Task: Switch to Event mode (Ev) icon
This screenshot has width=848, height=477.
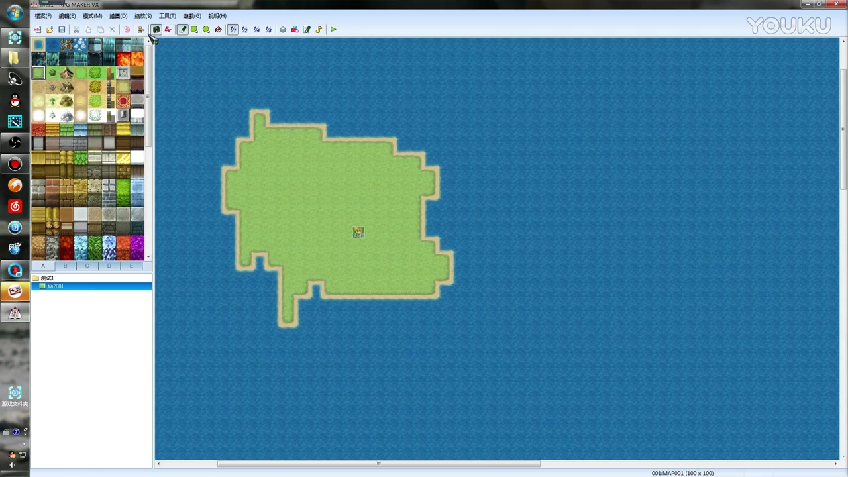Action: 168,29
